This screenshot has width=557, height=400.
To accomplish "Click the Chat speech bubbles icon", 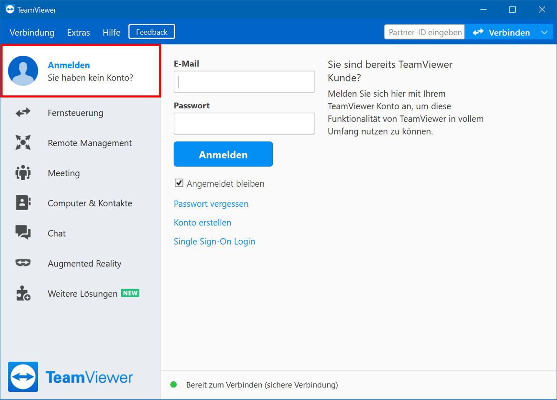I will [x=23, y=233].
